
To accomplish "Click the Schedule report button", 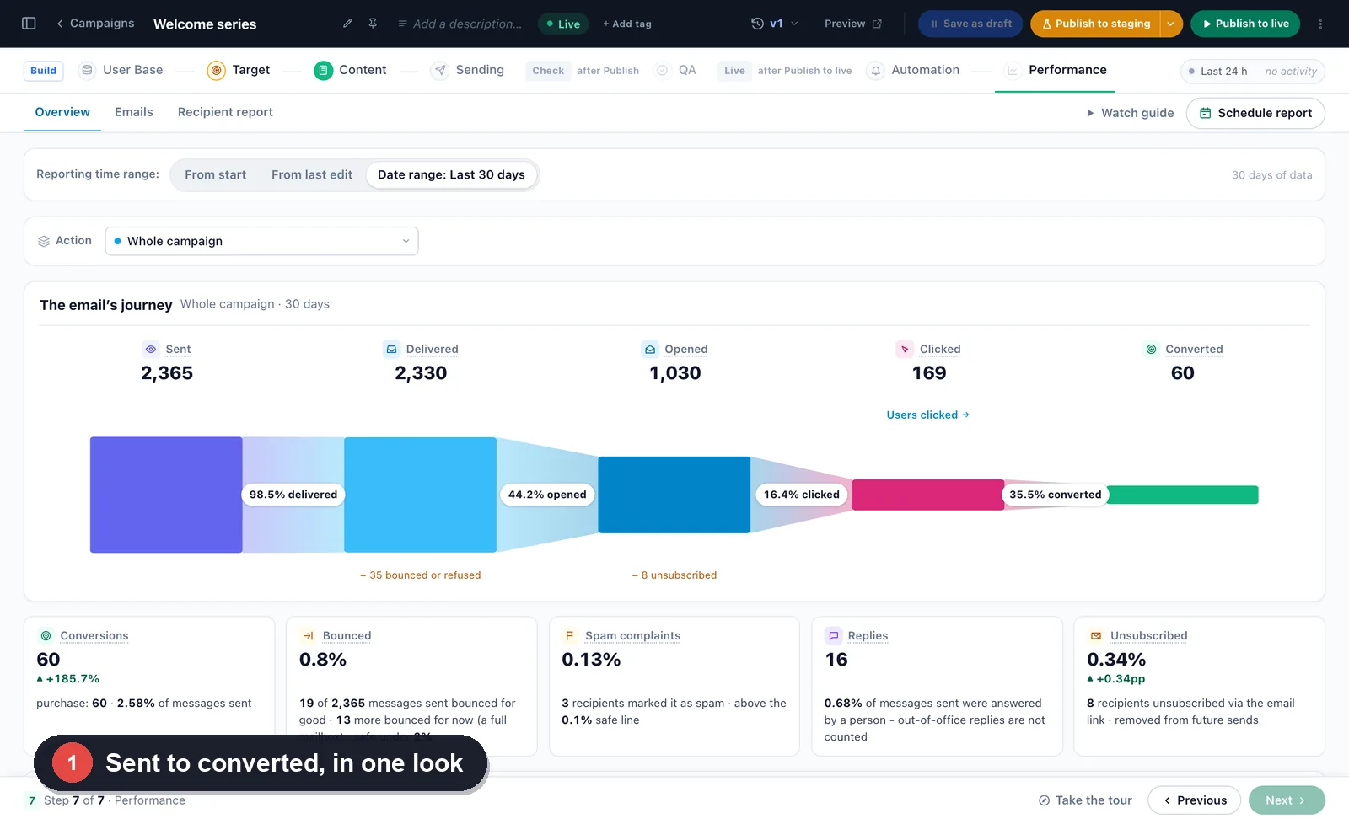I will pyautogui.click(x=1255, y=113).
